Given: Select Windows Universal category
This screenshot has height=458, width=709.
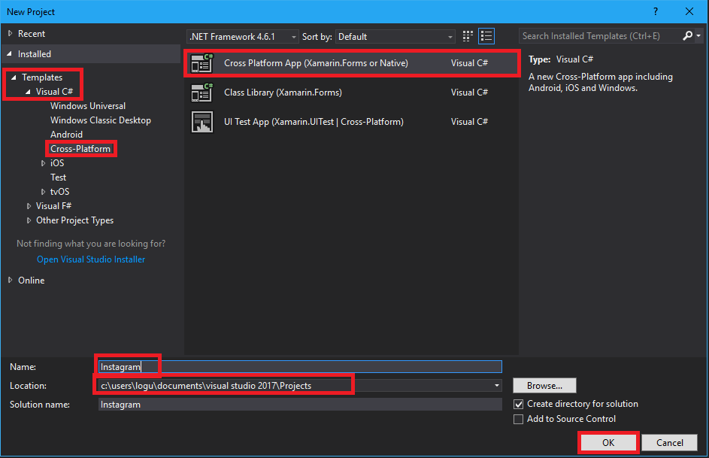Looking at the screenshot, I should 88,106.
